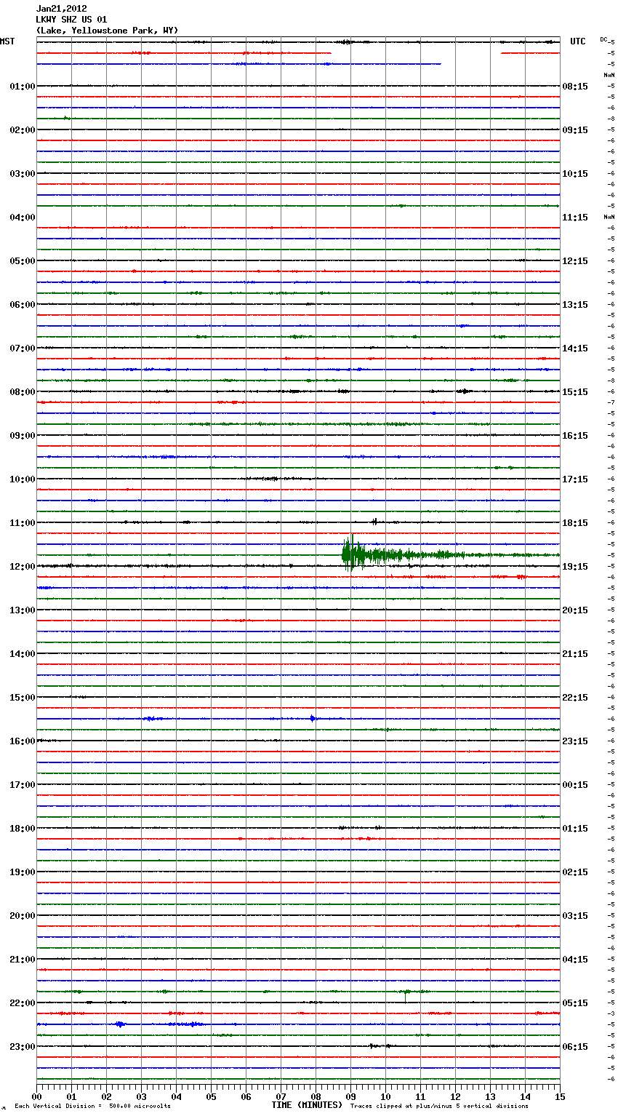The image size is (618, 1116).
Task: Click the 05:15 UTC time label
Action: point(575,1003)
